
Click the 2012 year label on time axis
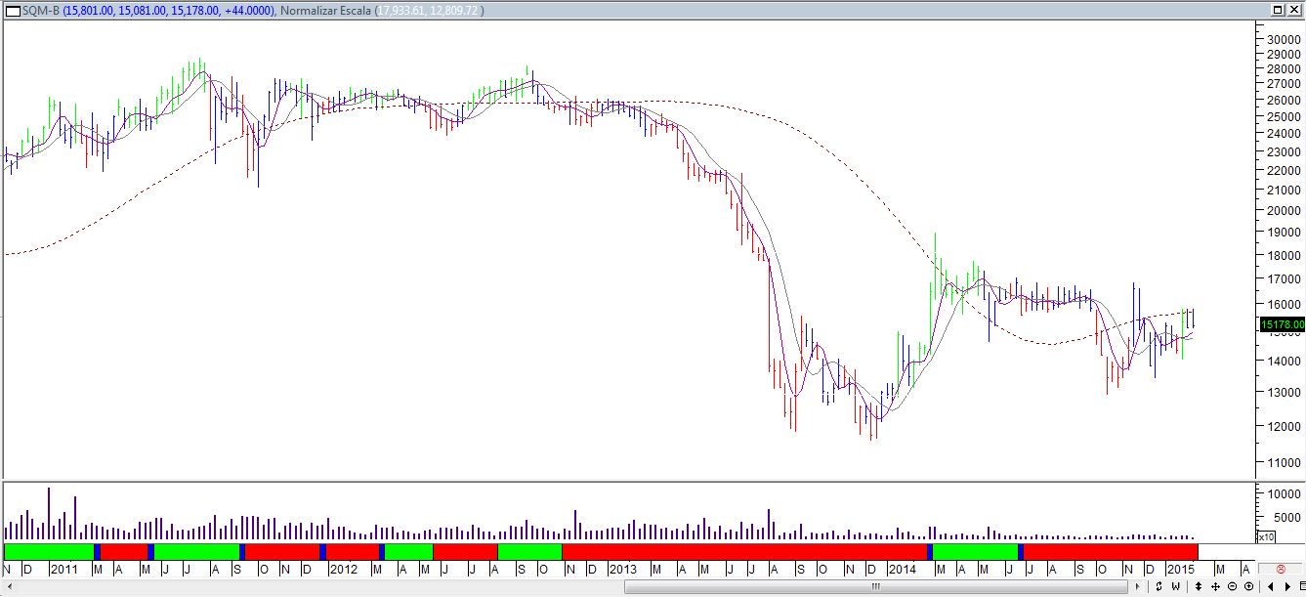pos(343,569)
